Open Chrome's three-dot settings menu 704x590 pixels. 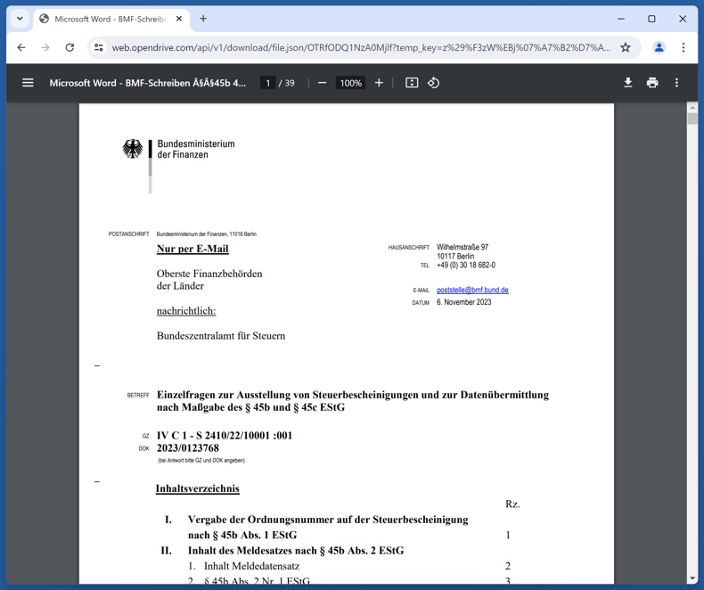coord(683,47)
